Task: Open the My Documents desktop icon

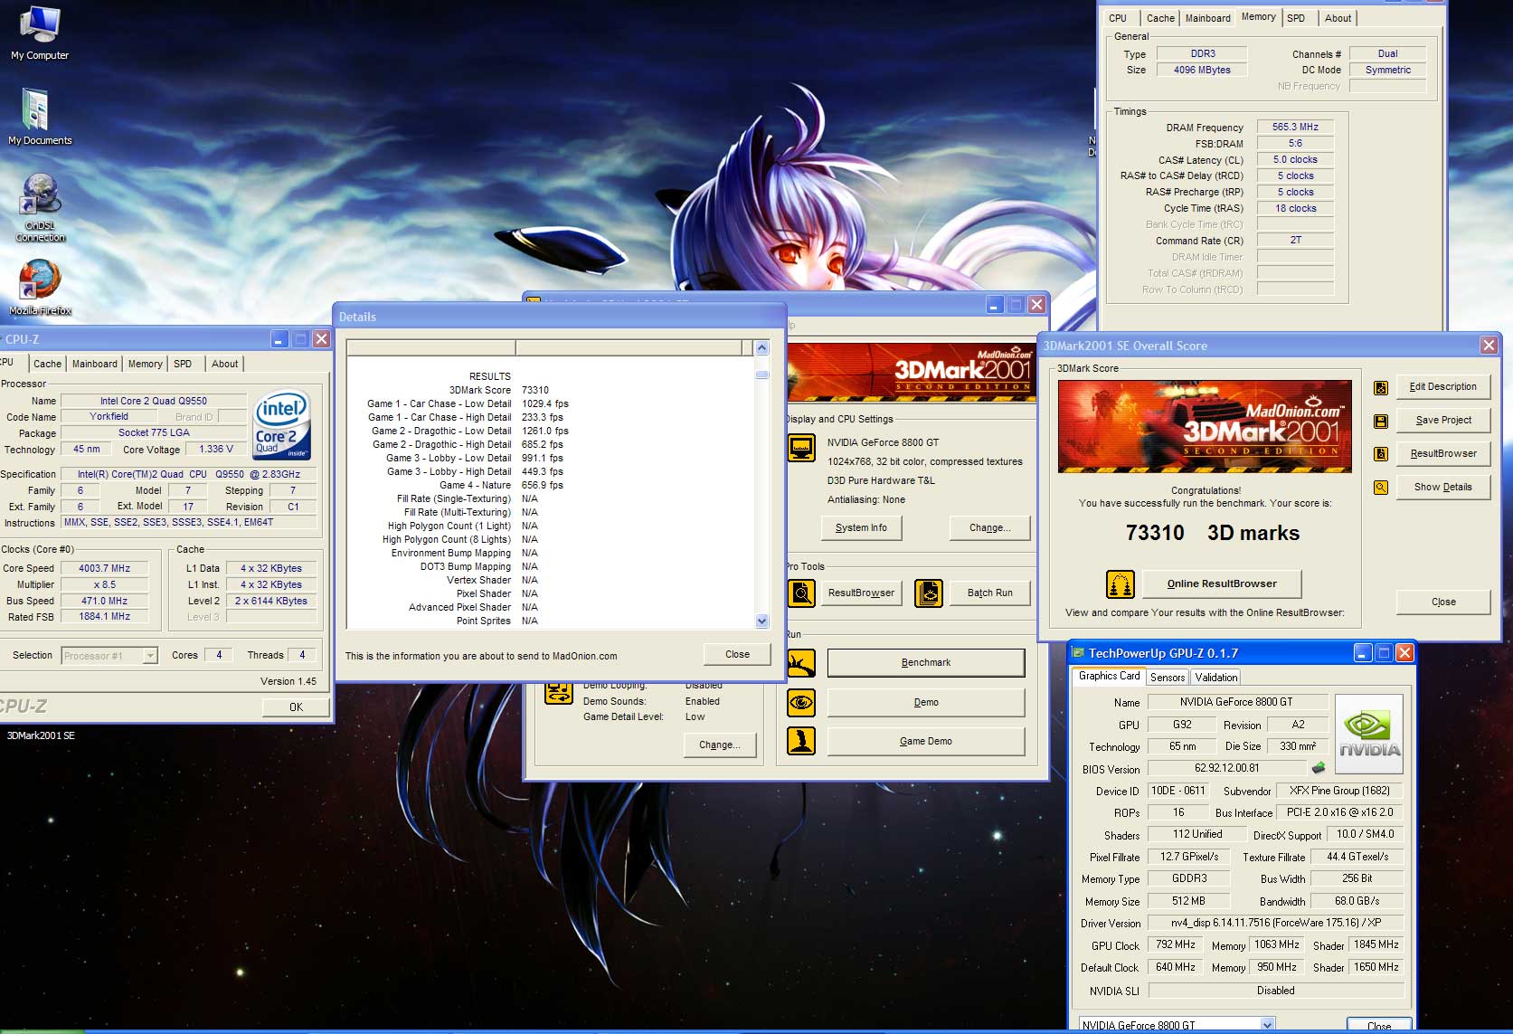Action: pyautogui.click(x=40, y=117)
